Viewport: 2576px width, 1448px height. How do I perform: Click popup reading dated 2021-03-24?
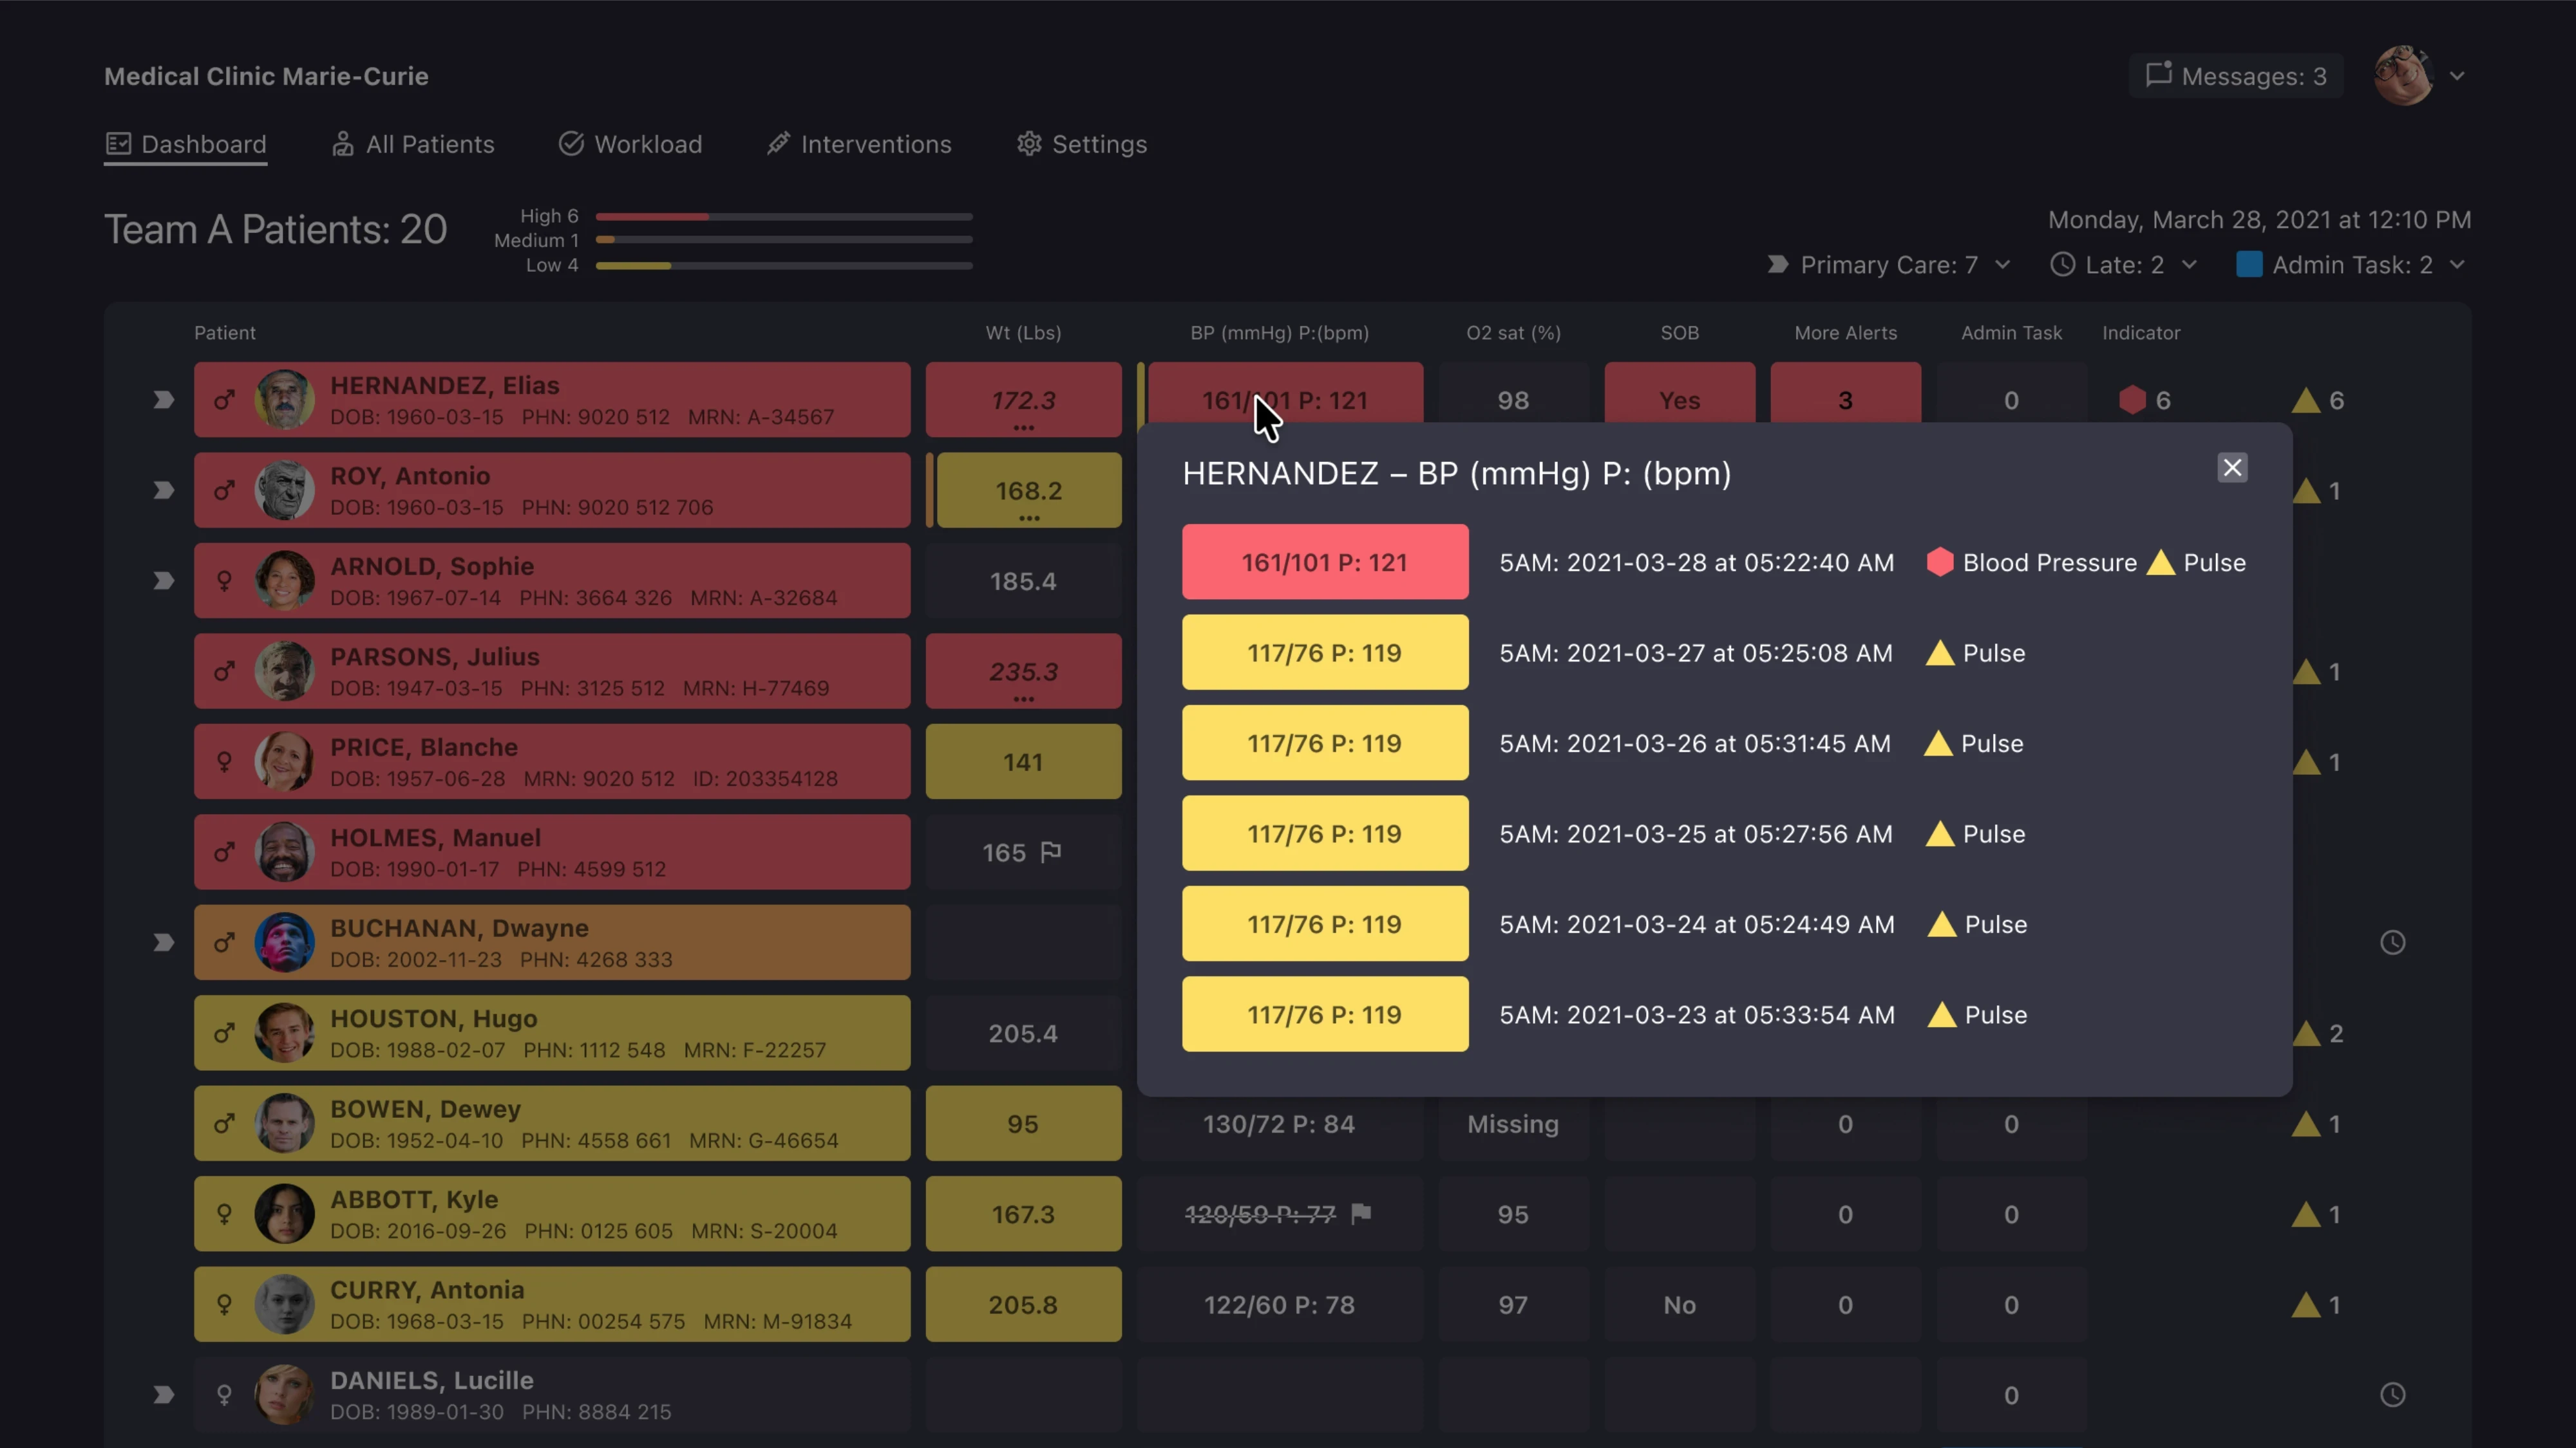pyautogui.click(x=1325, y=924)
